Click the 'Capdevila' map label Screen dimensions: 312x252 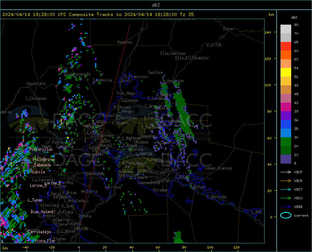[102, 80]
